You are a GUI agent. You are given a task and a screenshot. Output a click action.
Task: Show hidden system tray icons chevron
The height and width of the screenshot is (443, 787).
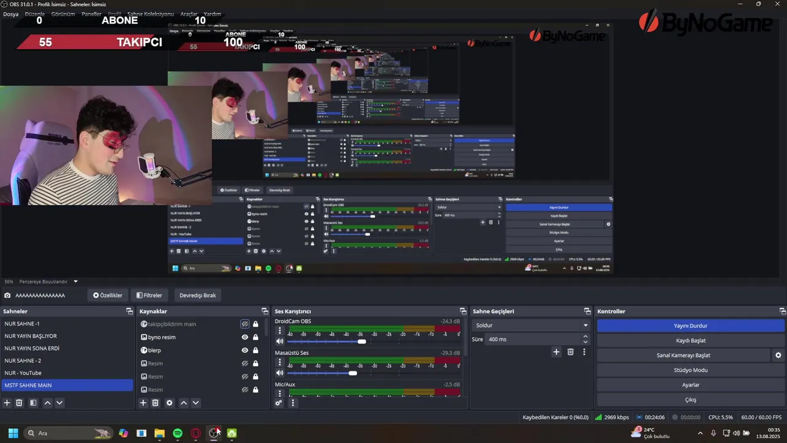(700, 433)
